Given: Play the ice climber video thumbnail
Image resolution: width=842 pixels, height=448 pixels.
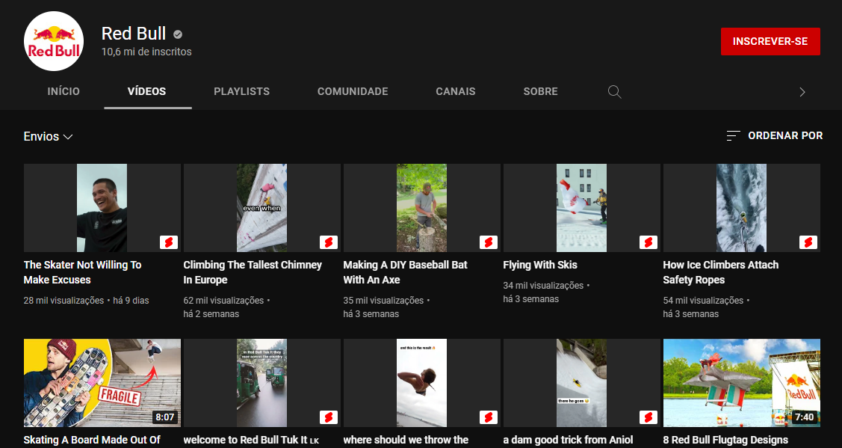Looking at the screenshot, I should tap(742, 208).
